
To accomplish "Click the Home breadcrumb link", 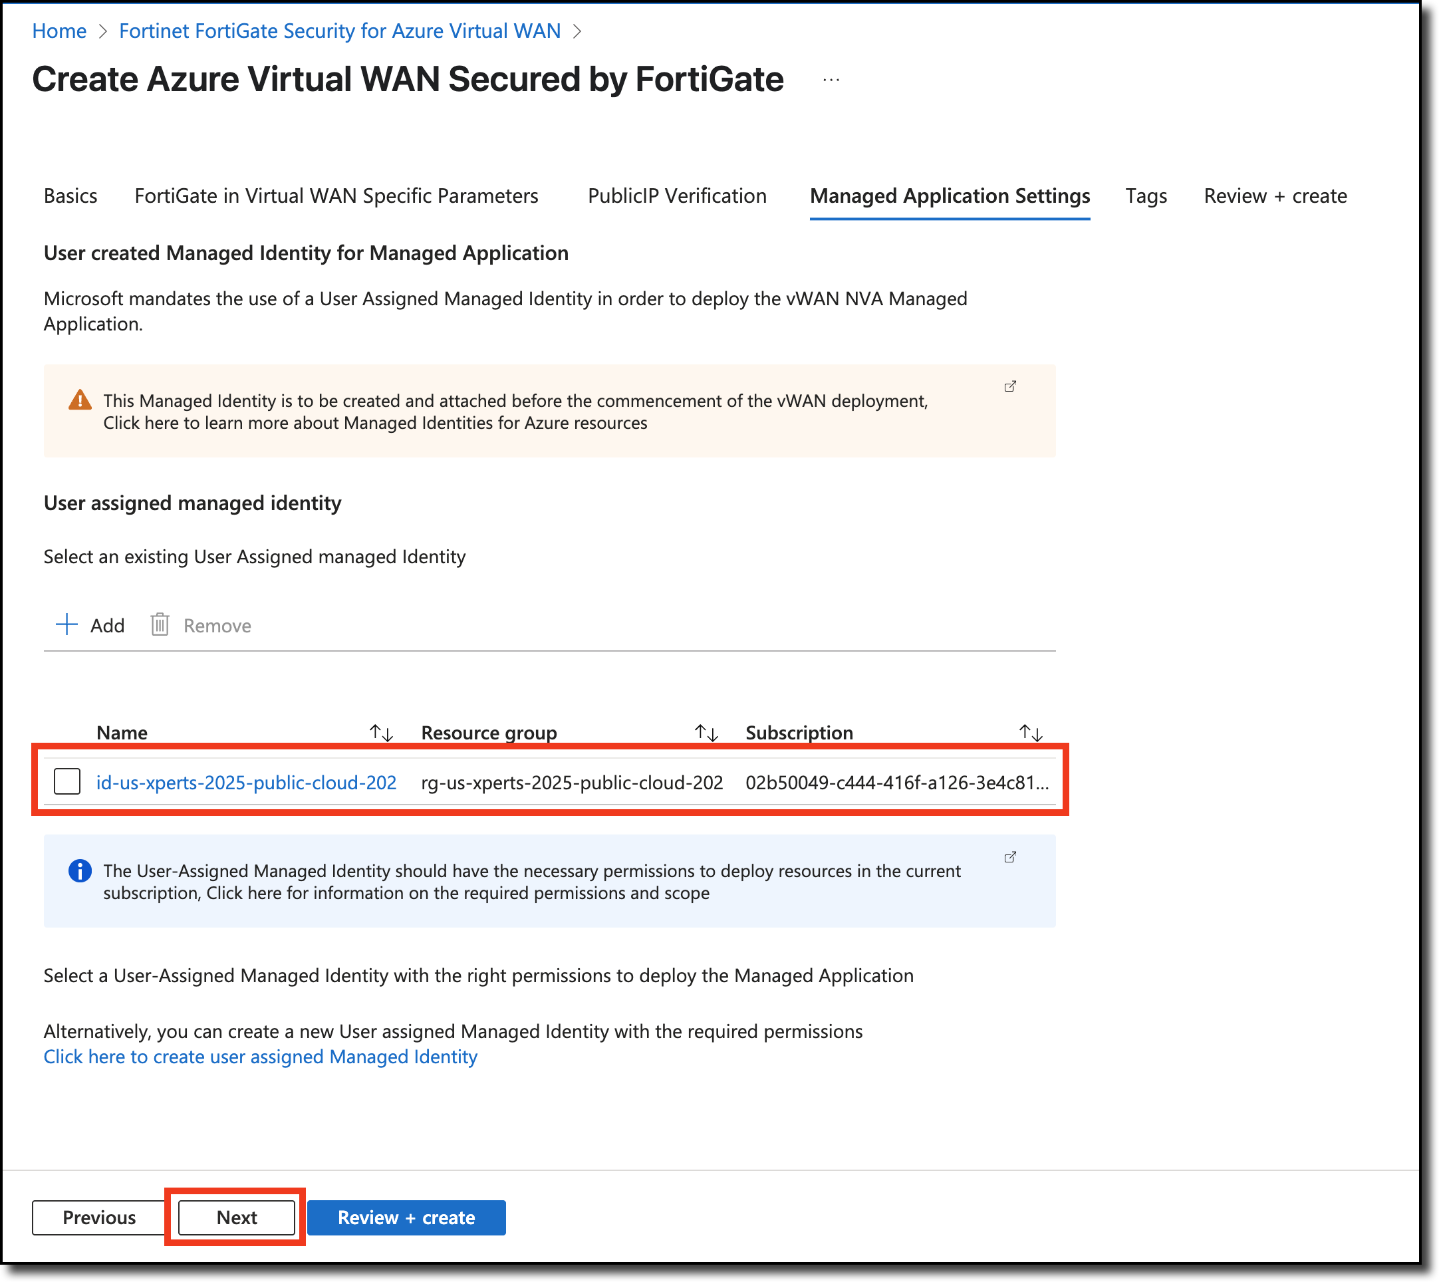I will (x=59, y=32).
